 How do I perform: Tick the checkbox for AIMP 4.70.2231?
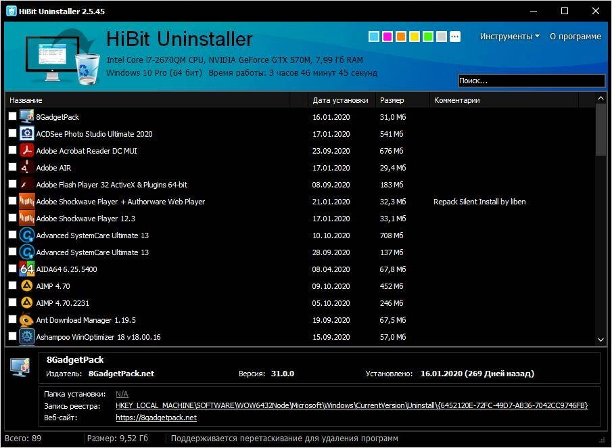[x=12, y=302]
